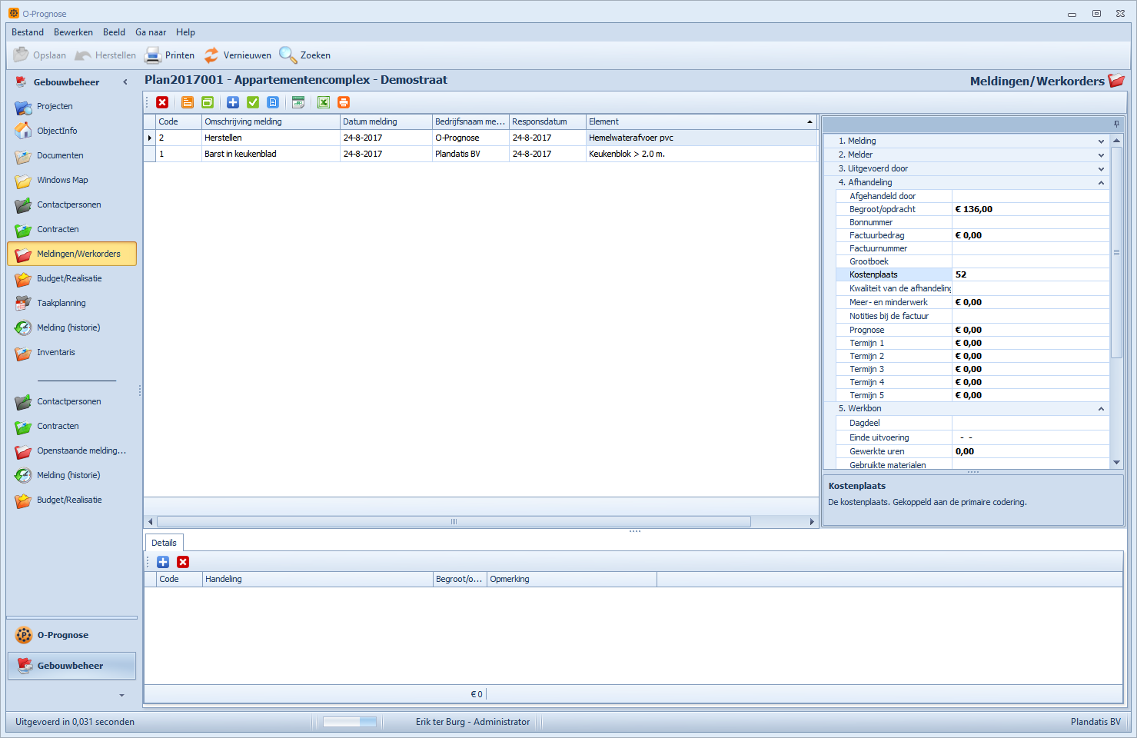Collapse the 5. Werkbon section
This screenshot has width=1137, height=738.
(1101, 409)
